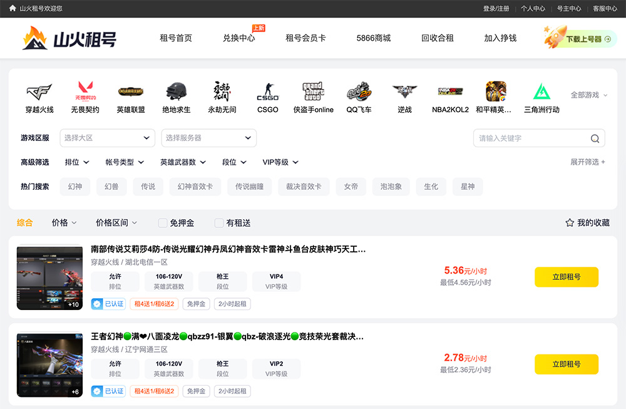This screenshot has width=626, height=409.
Task: Select the NBA2KOL2 game icon
Action: 450,91
